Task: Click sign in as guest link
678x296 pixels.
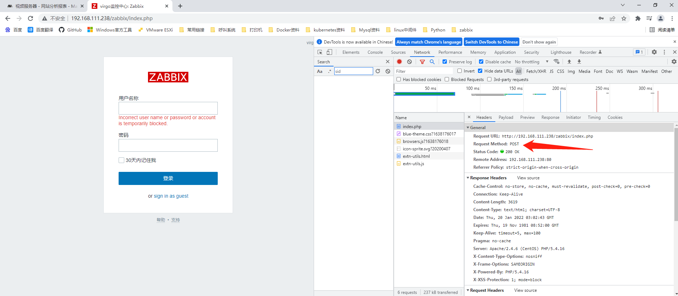Action: click(171, 196)
